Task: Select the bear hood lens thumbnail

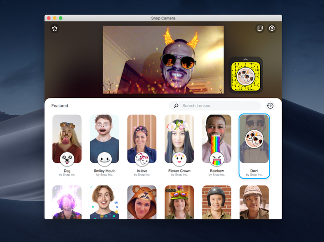Action: pos(142,202)
